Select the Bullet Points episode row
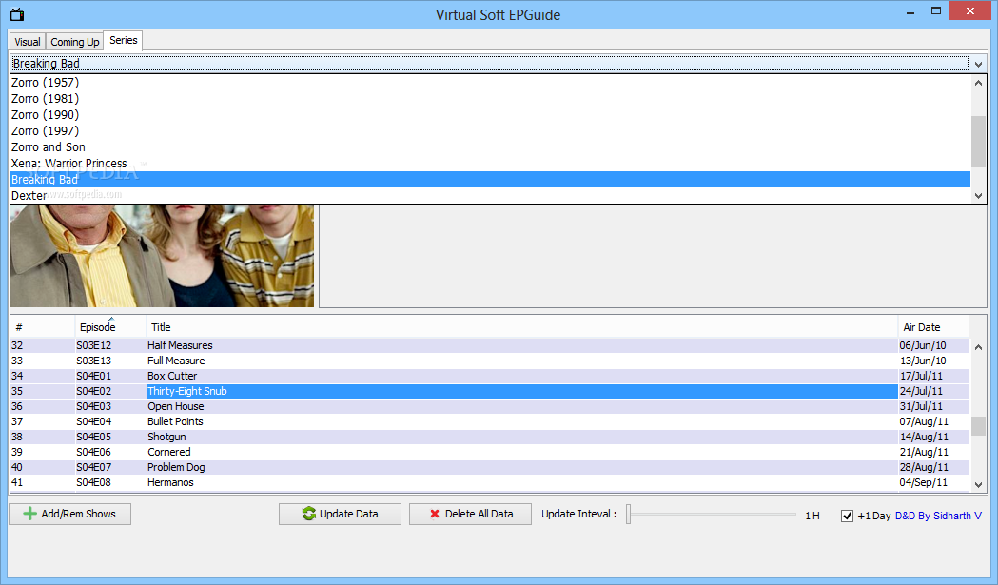Screen dimensions: 998x585 [489, 422]
